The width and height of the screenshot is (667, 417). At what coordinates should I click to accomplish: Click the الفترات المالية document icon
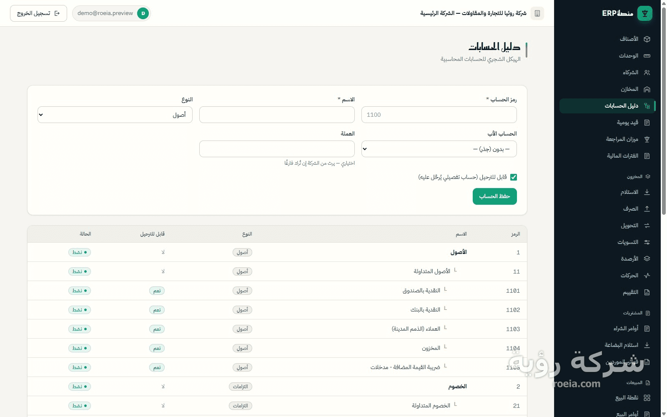click(x=647, y=156)
